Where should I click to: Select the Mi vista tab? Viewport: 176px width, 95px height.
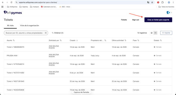(x=10, y=25)
